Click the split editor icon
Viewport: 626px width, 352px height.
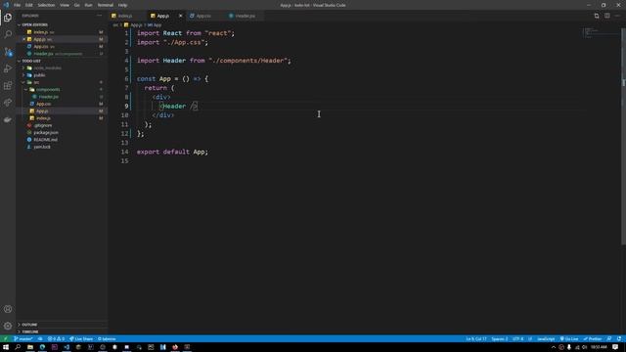[x=606, y=16]
